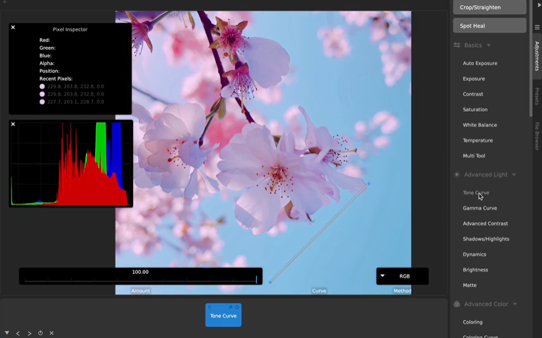Collapse the Advanced Light section arrow
542x338 pixels.
[514, 175]
